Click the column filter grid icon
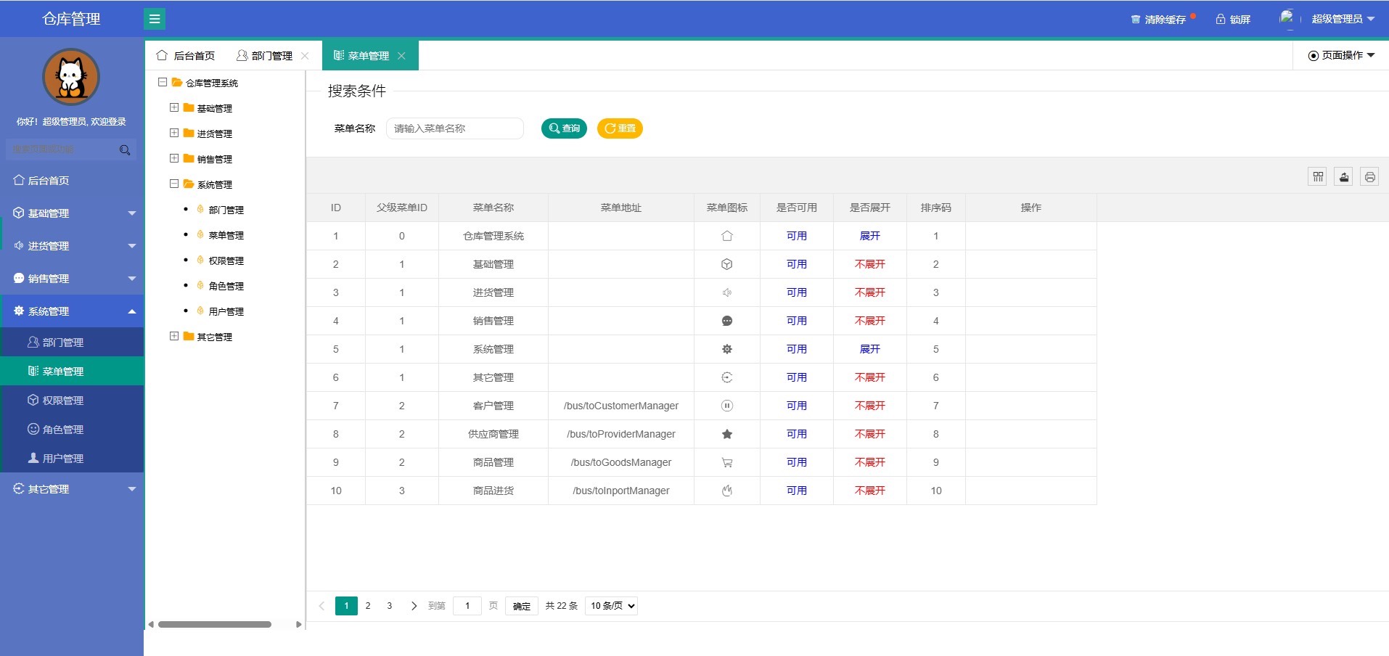This screenshot has height=656, width=1389. 1318,177
